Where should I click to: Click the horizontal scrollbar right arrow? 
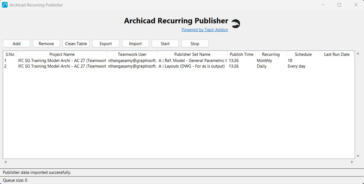pos(352,162)
